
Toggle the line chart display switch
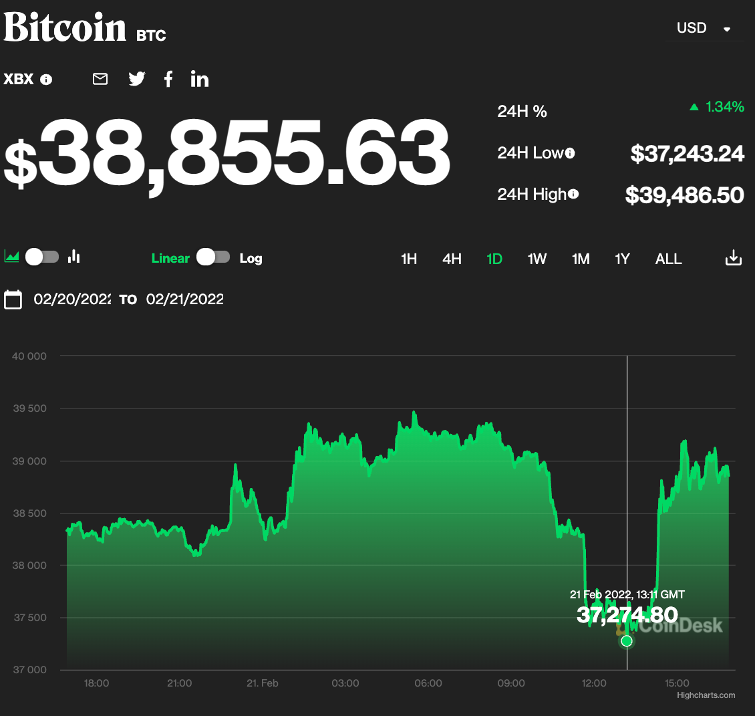point(41,257)
